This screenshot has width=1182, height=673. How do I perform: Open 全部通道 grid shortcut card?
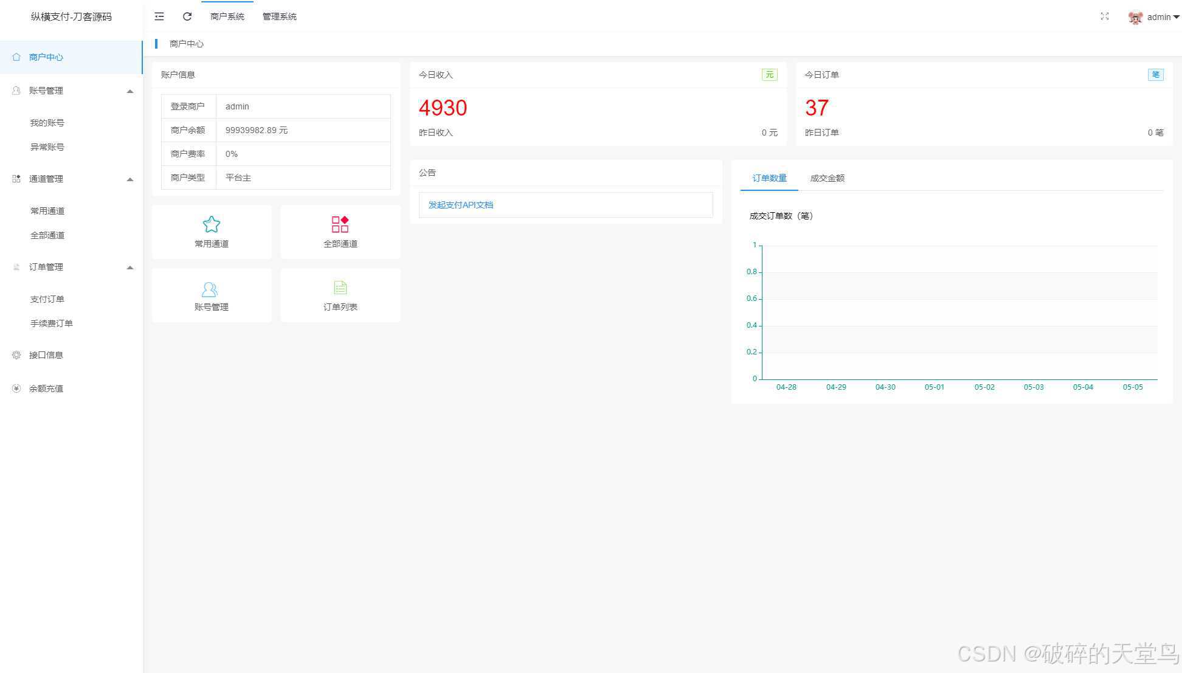(x=340, y=232)
